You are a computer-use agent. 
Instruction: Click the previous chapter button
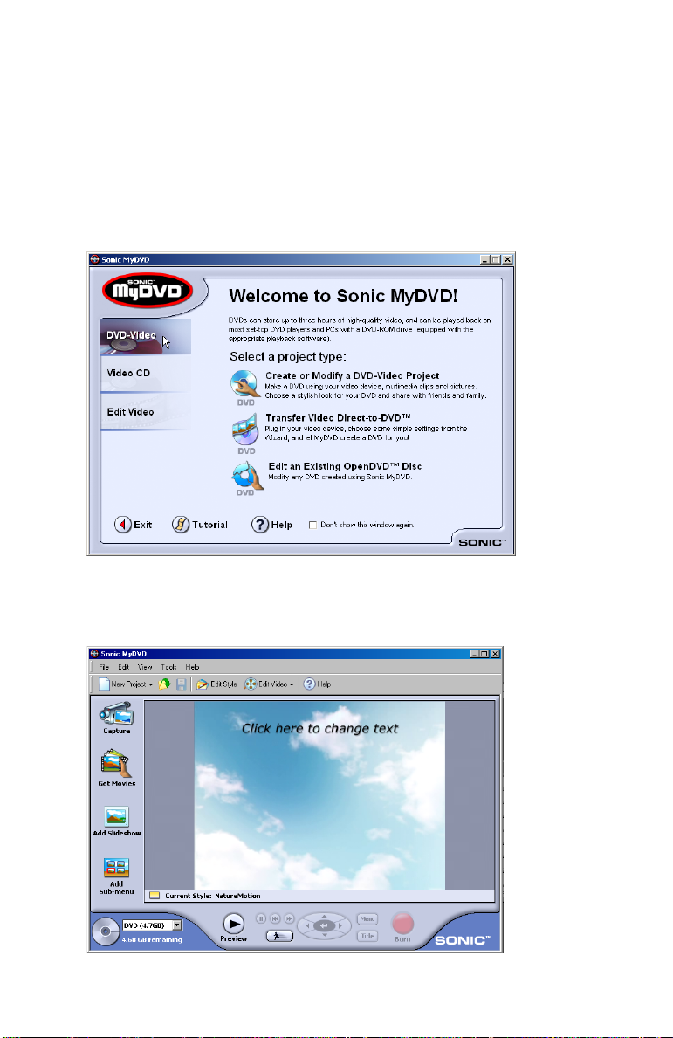275,919
